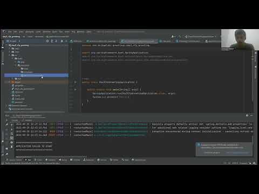259x194 pixels.
Task: Select Scratches and Consoles in tree
Action: 21,109
